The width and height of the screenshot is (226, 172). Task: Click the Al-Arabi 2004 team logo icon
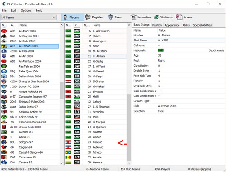pyautogui.click(x=4, y=31)
